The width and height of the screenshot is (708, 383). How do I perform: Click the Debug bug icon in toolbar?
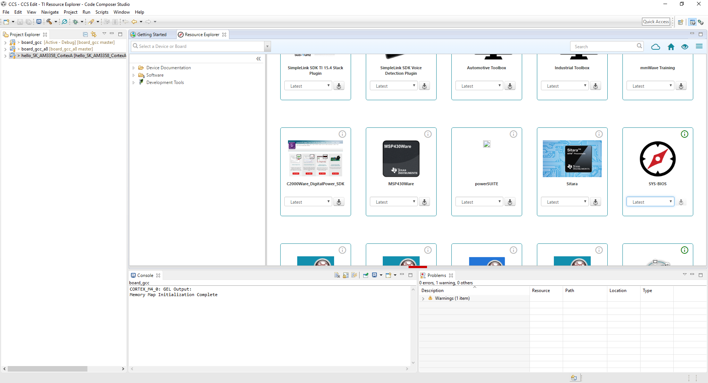click(75, 22)
